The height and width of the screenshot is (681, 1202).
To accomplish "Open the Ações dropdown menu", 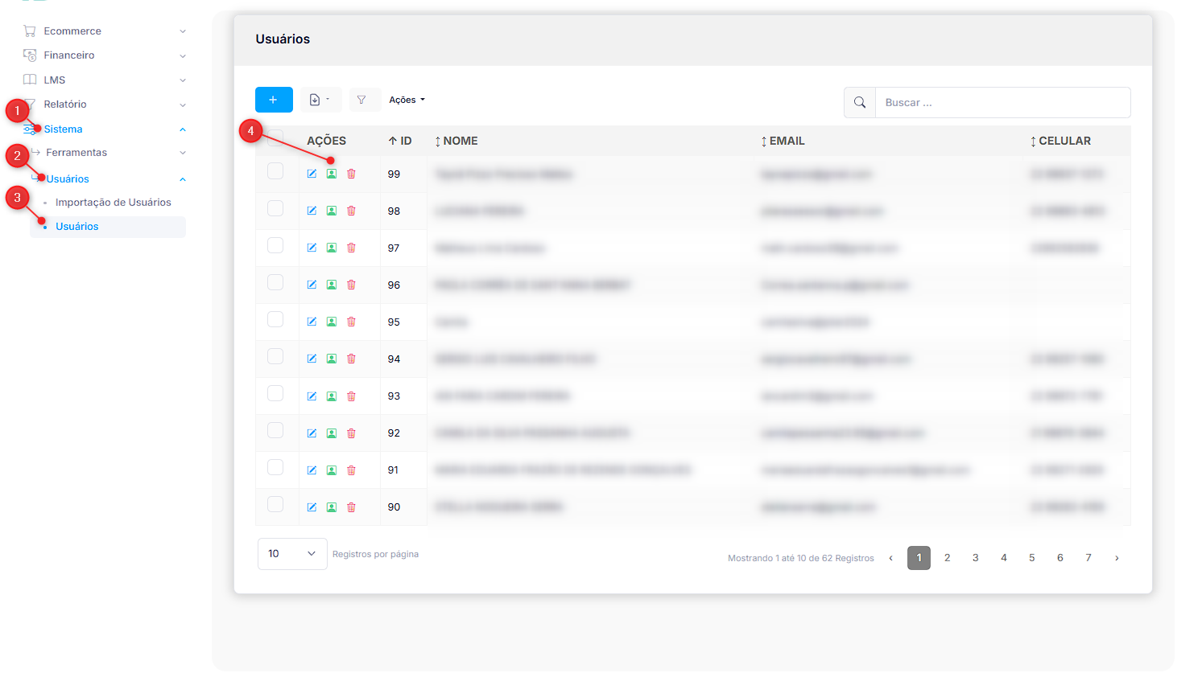I will (407, 100).
